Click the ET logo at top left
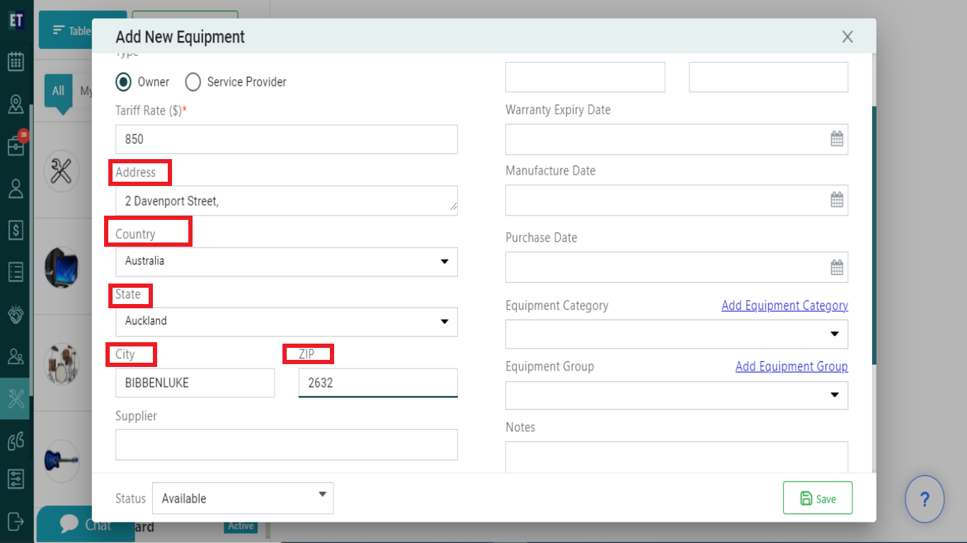The image size is (967, 543). pyautogui.click(x=16, y=19)
